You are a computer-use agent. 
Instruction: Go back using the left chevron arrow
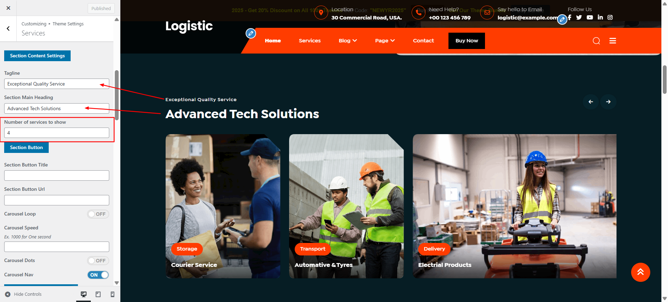tap(8, 28)
